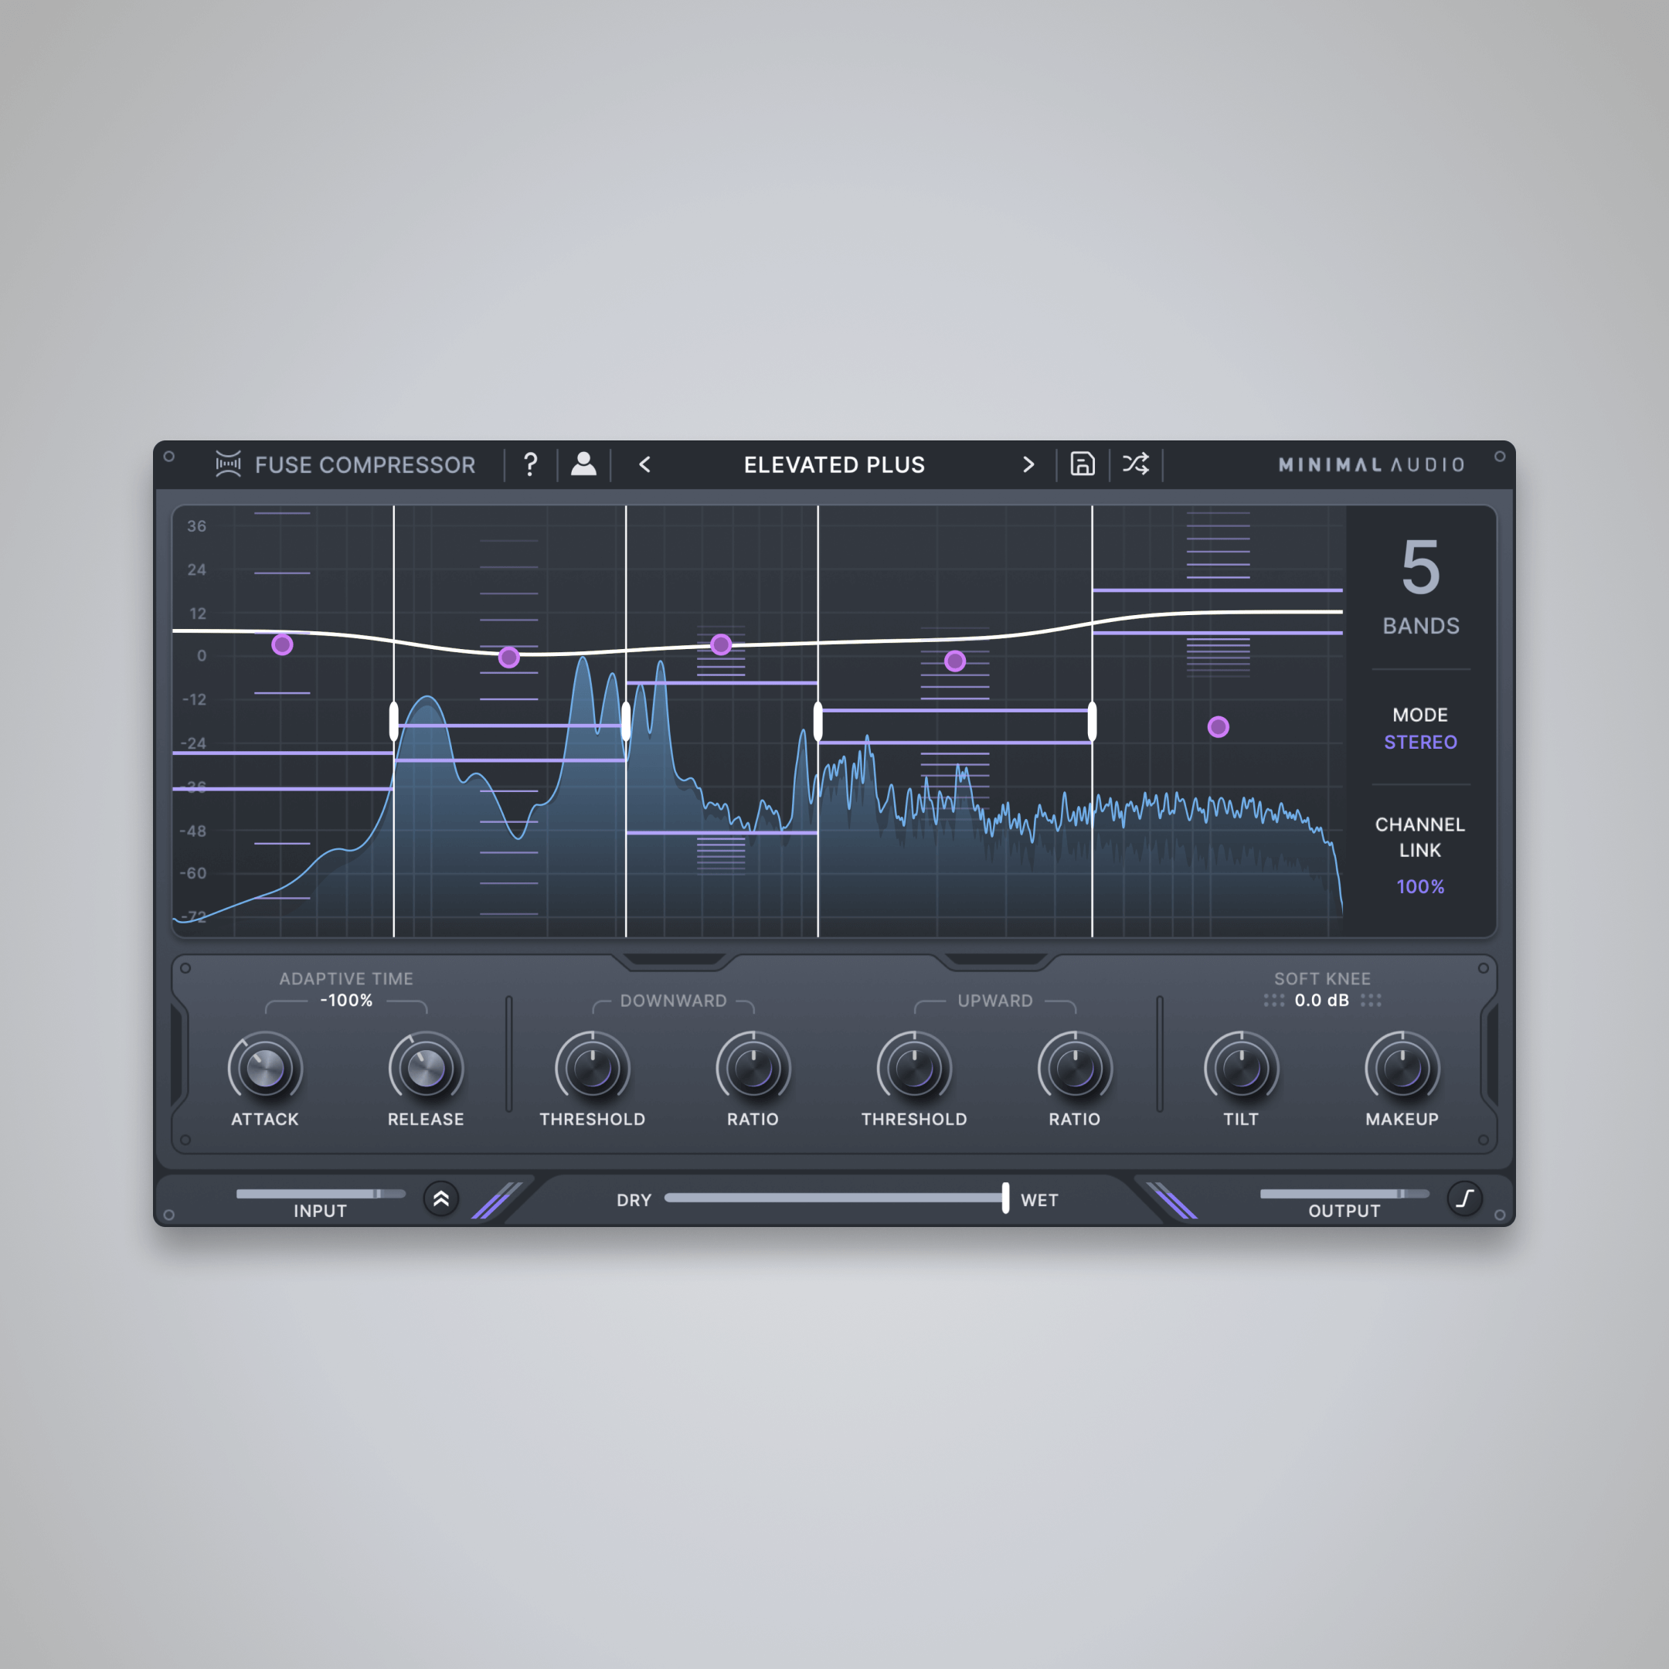Viewport: 1669px width, 1669px height.
Task: Click the BANDS label
Action: pos(1421,625)
